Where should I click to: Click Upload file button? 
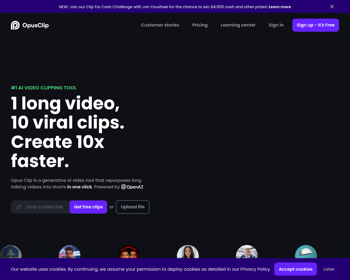point(133,207)
